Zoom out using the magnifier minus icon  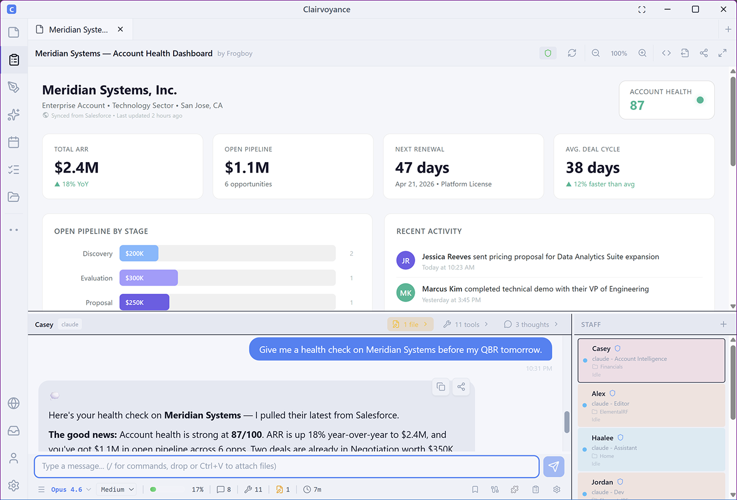point(595,53)
